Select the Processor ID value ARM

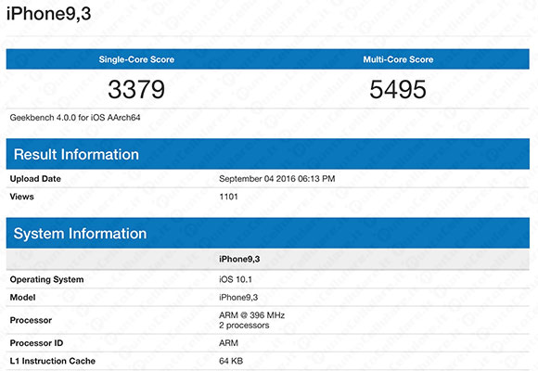[228, 343]
